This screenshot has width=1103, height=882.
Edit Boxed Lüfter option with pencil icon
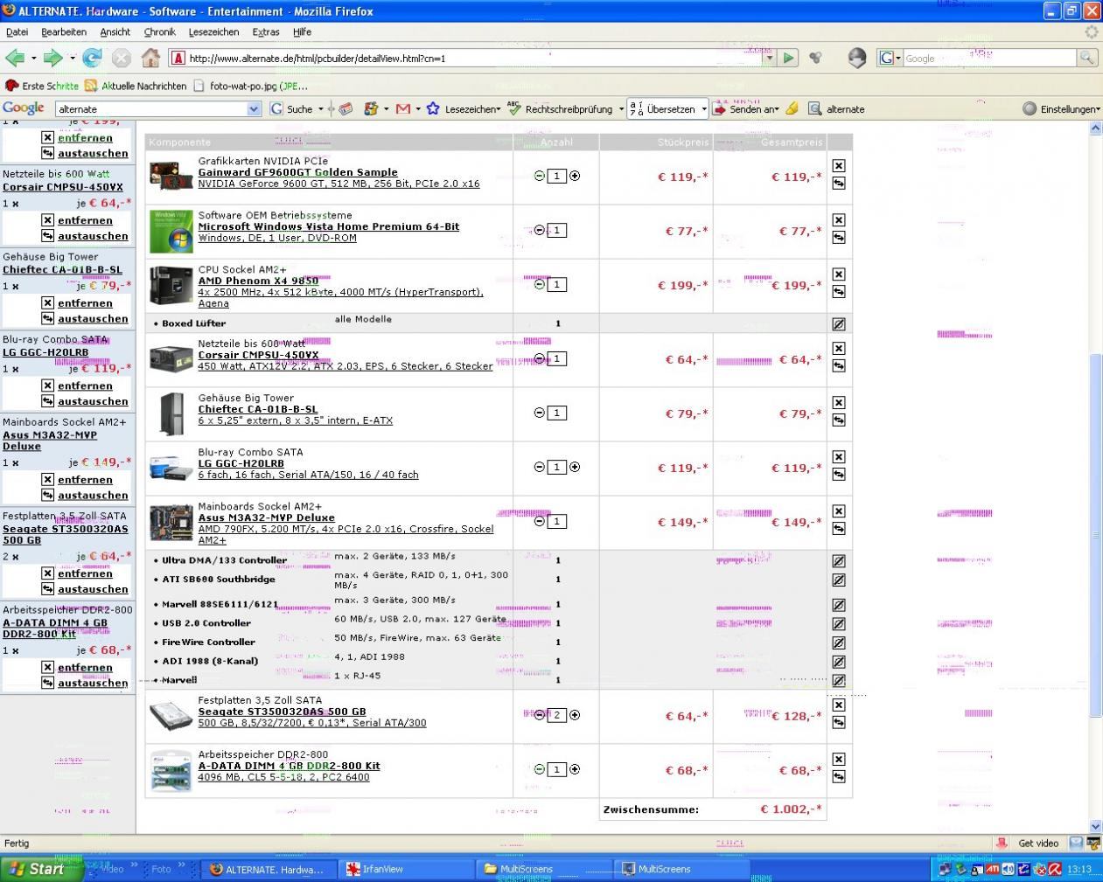(838, 323)
